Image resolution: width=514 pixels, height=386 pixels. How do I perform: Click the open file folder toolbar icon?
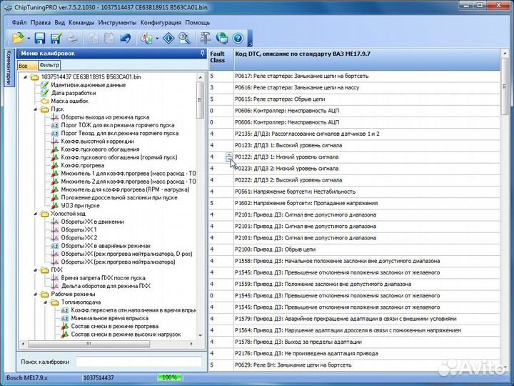click(18, 38)
